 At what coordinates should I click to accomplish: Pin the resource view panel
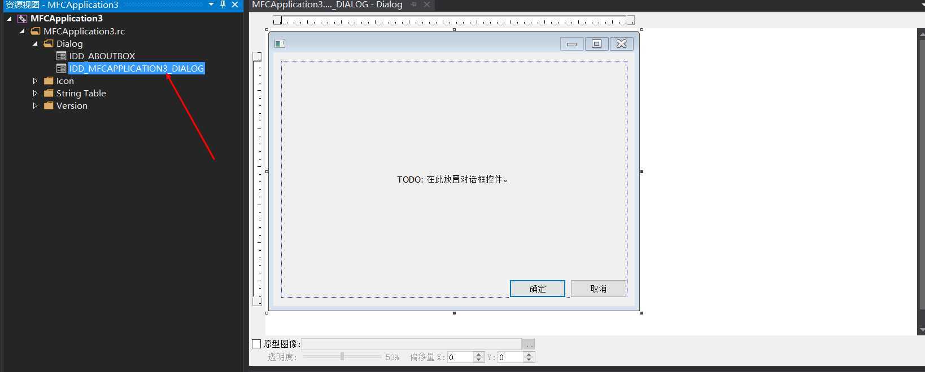[223, 5]
